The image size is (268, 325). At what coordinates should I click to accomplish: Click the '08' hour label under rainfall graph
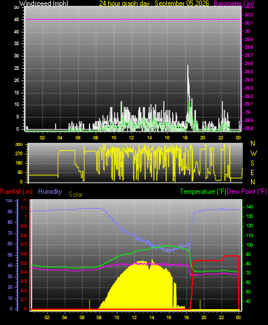tap(99, 317)
